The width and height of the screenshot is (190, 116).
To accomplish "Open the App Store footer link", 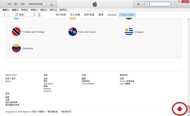I will click(x=48, y=84).
